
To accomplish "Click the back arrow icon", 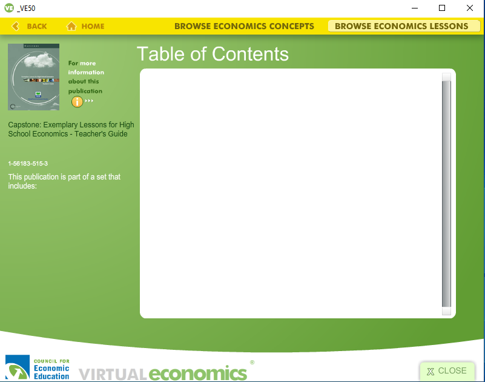I will pyautogui.click(x=16, y=26).
